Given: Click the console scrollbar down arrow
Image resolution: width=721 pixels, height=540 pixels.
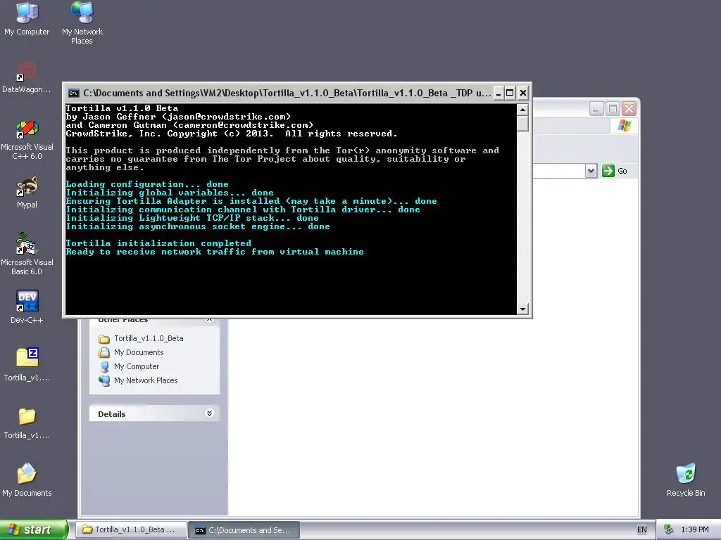Looking at the screenshot, I should 522,309.
